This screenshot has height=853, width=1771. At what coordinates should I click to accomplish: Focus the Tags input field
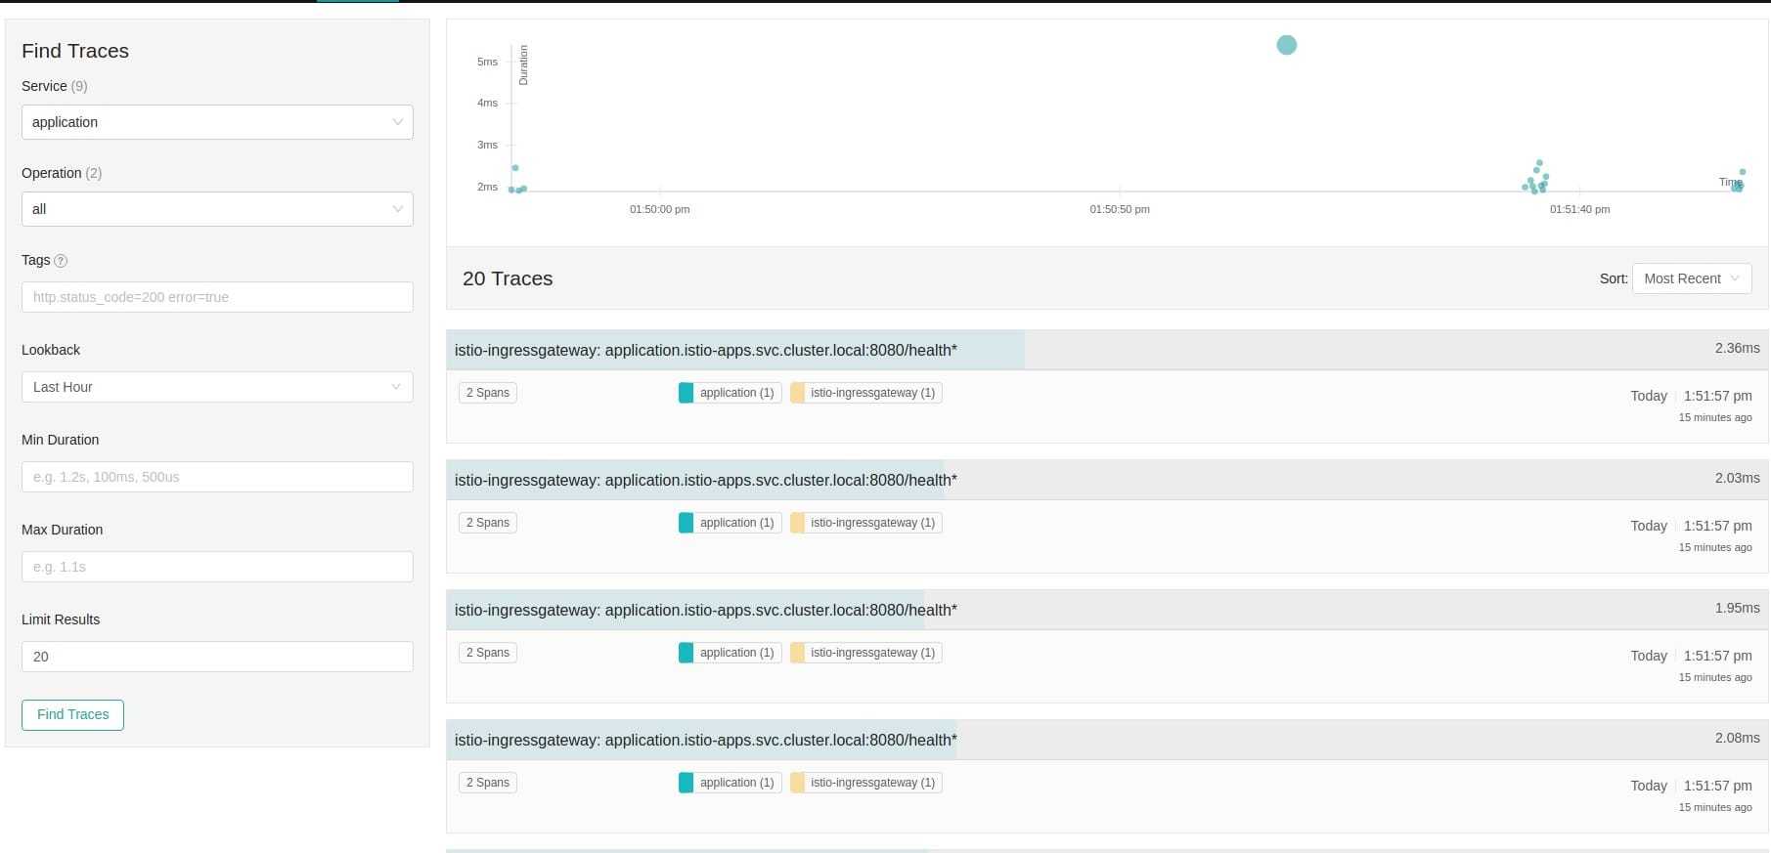point(217,297)
